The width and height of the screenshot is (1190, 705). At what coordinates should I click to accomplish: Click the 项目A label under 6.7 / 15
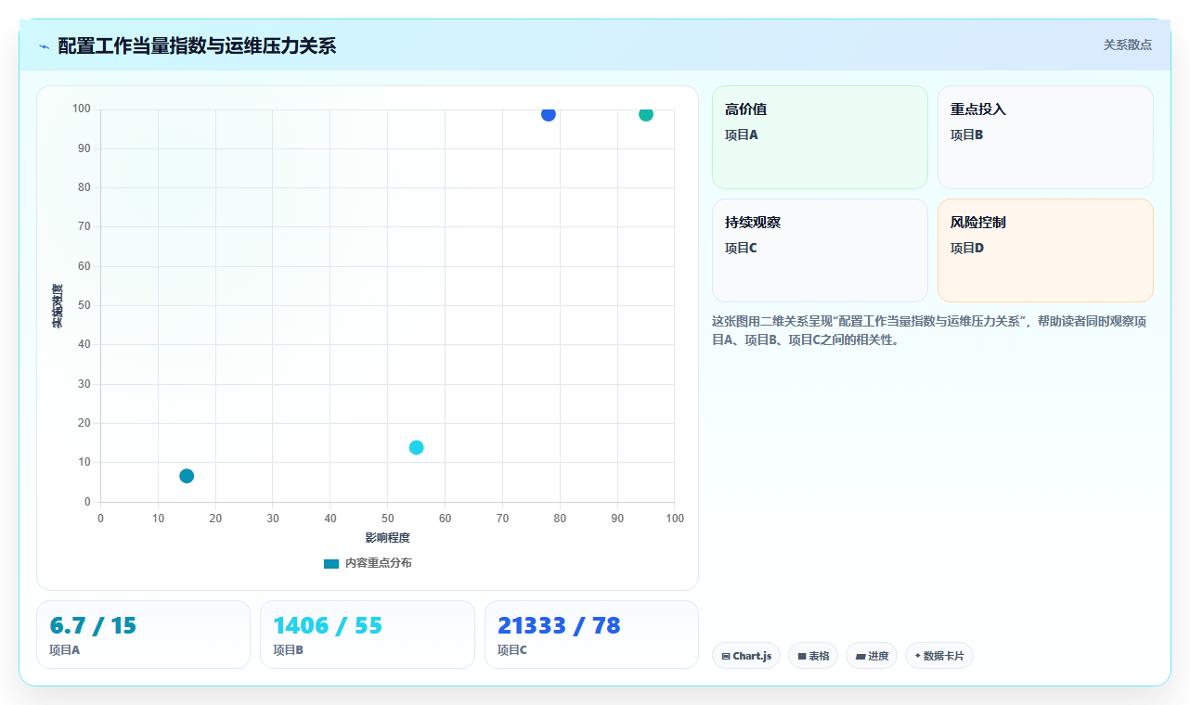coord(65,650)
